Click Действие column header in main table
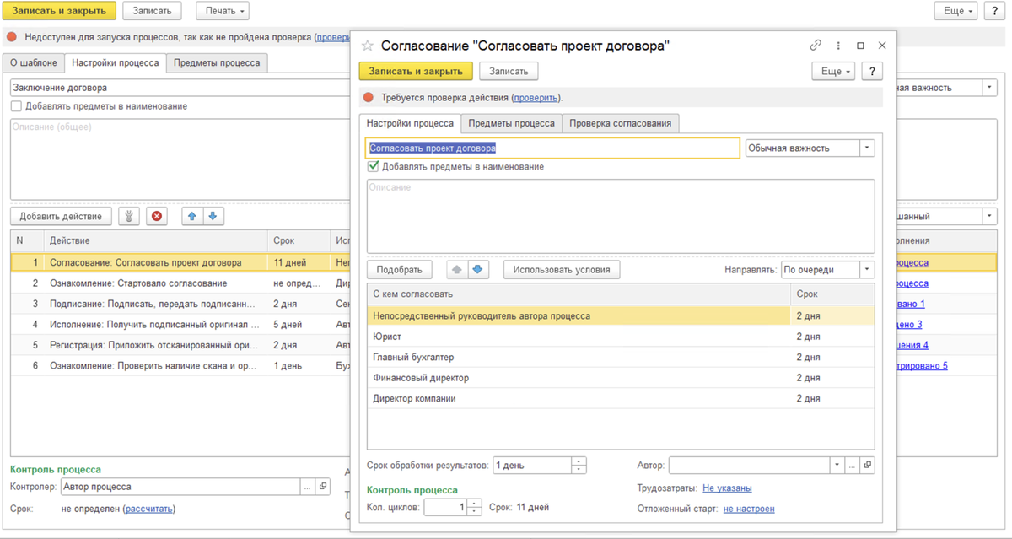 (154, 240)
